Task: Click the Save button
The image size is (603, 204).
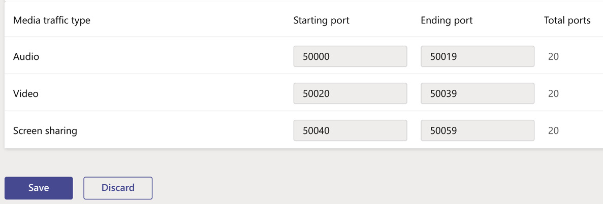Action: pyautogui.click(x=39, y=188)
